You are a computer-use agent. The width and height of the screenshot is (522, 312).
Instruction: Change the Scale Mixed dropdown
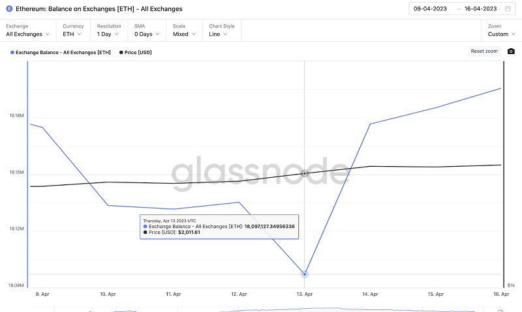coord(184,34)
